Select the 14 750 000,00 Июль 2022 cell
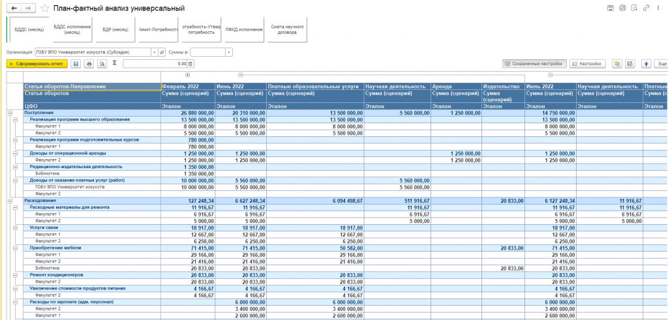 [551, 113]
